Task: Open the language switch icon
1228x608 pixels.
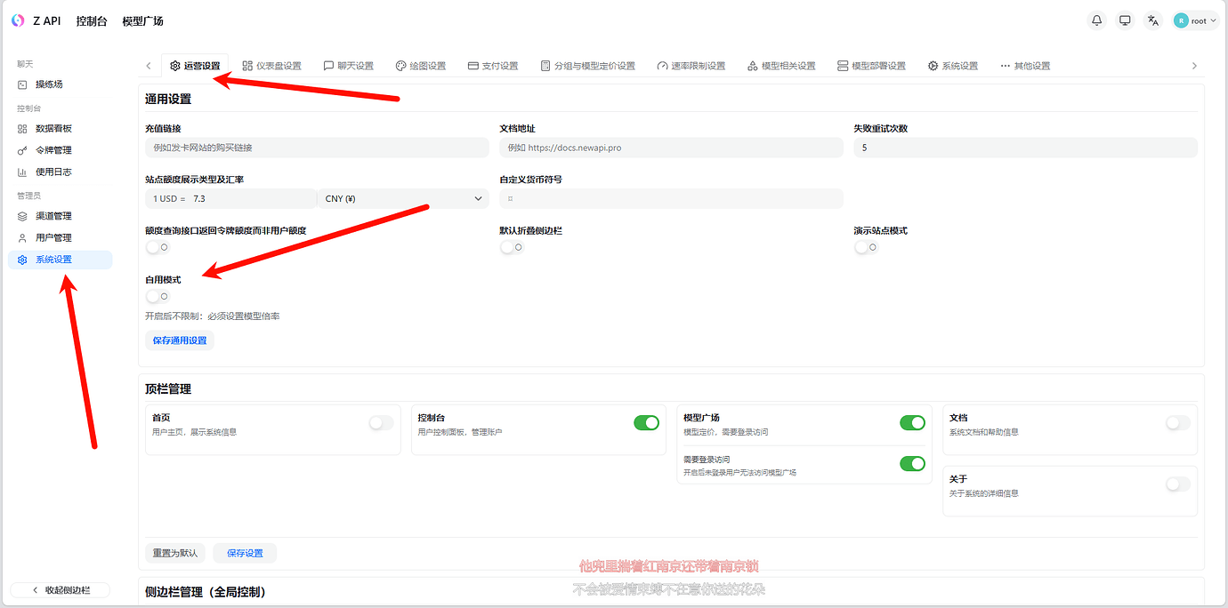Action: 1153,20
